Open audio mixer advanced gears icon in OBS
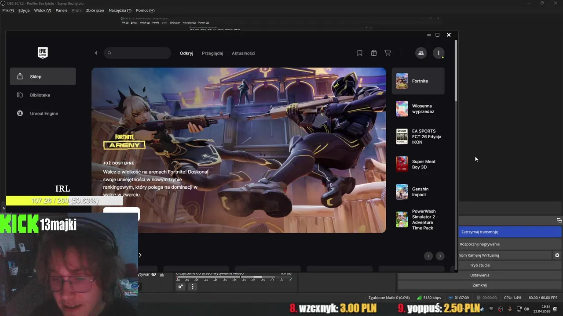Viewport: 563px width, 316px height. click(180, 287)
